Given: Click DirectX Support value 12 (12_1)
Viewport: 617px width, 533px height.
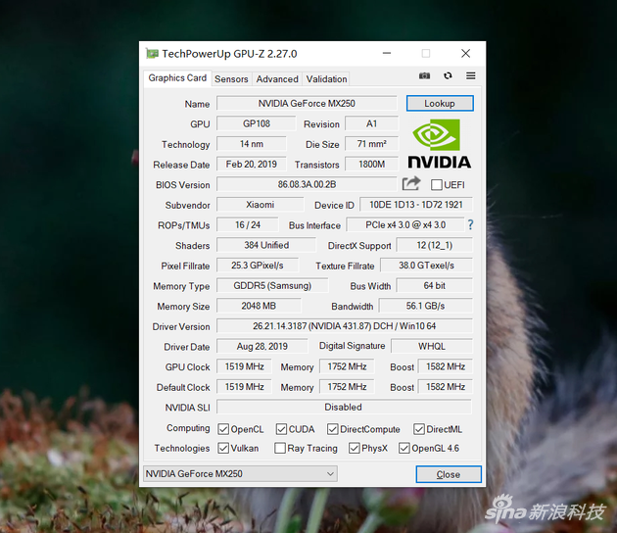Looking at the screenshot, I should tap(435, 245).
